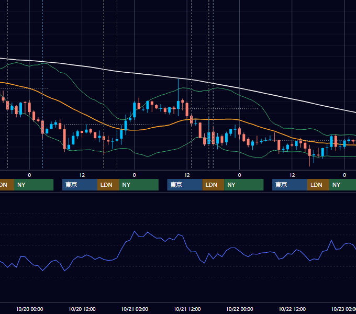This screenshot has height=314, width=356.
Task: Click the 10/22 12:00 date label
Action: click(x=292, y=309)
